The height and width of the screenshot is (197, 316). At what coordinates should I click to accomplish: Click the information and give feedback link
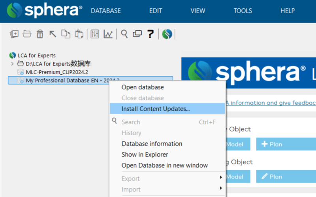coord(273,103)
